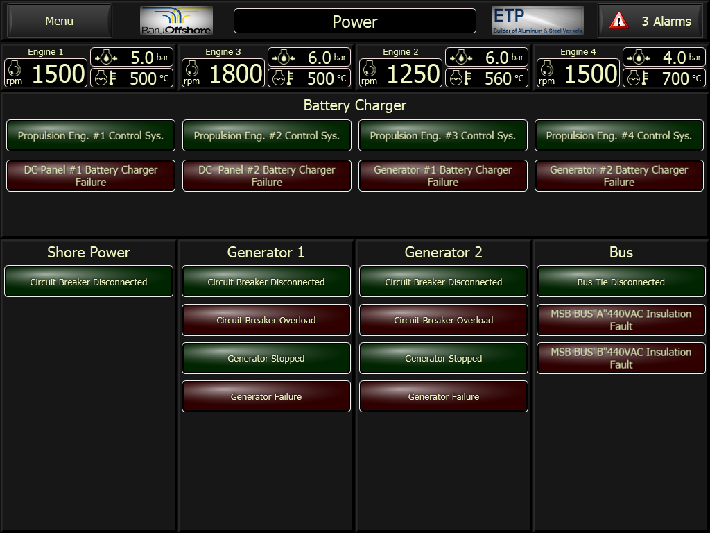The width and height of the screenshot is (710, 533).
Task: Click DC Panel #1 Battery Charger Failure
Action: [91, 176]
